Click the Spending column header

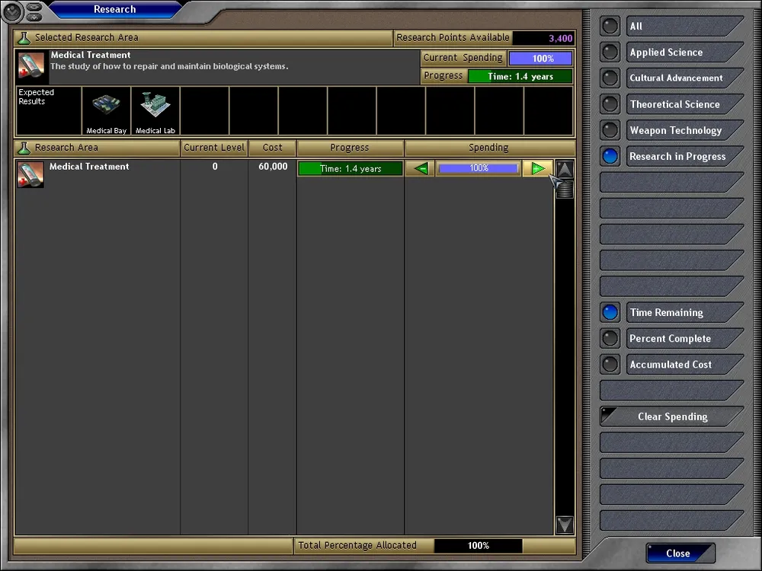489,148
